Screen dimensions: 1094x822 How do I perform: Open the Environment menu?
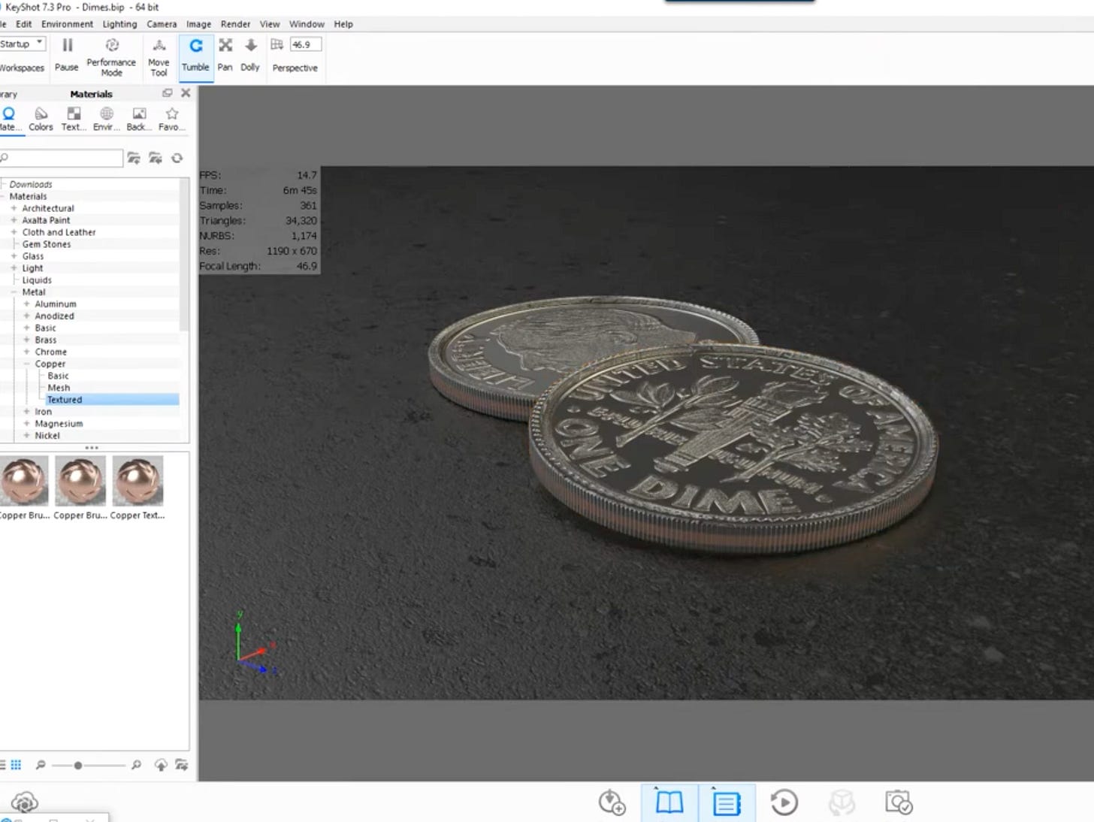67,24
